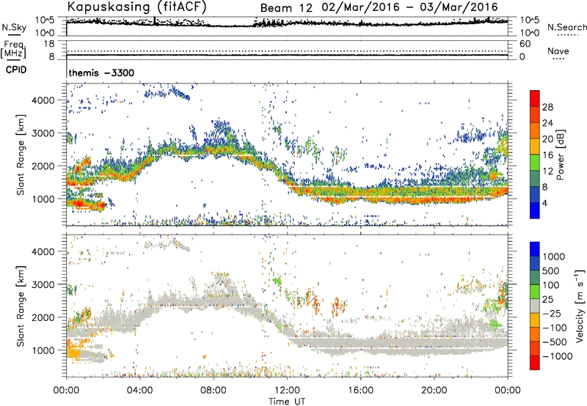Click the 16:00 time axis tick label
587x406 pixels.
tap(360, 390)
